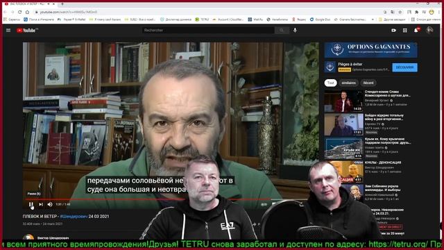The width and height of the screenshot is (444, 250).
Task: Open a new browser tab
Action: tap(62, 4)
